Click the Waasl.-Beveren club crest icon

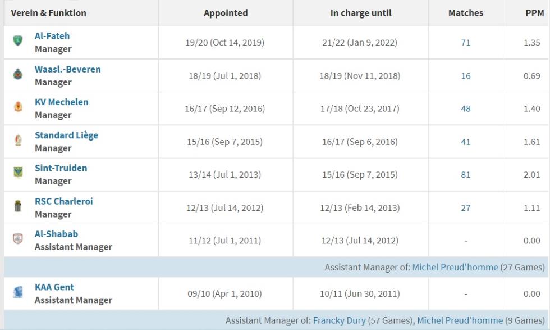click(x=17, y=74)
